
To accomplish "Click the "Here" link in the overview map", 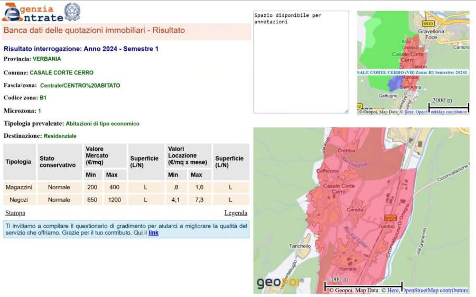I will coord(408,112).
